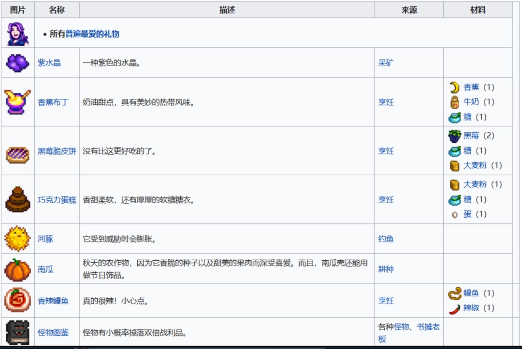The height and width of the screenshot is (349, 522).
Task: Open the 蛋 ingredient link
Action: tap(467, 214)
